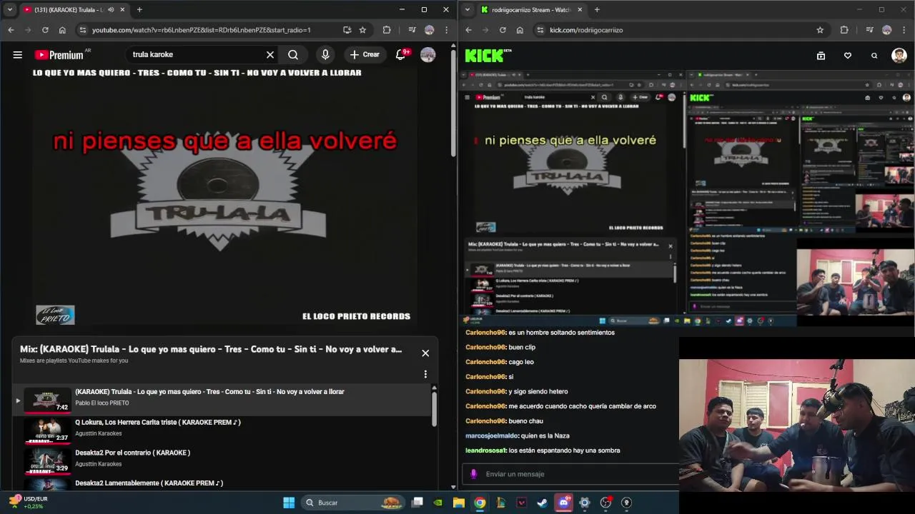Click the taskbar Buscar search box
This screenshot has width=915, height=514.
(354, 503)
